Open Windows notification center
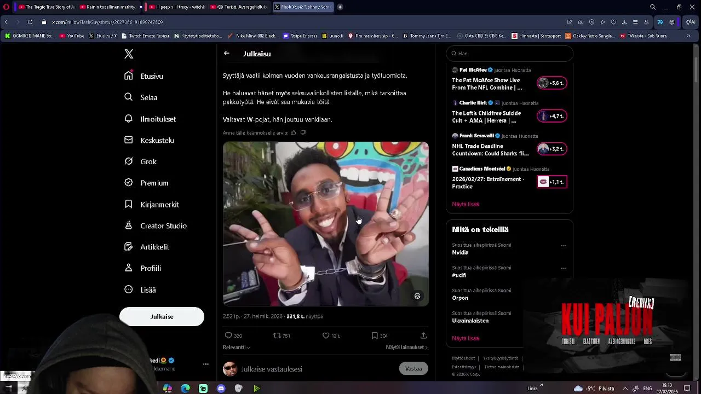This screenshot has width=701, height=394. 687,388
